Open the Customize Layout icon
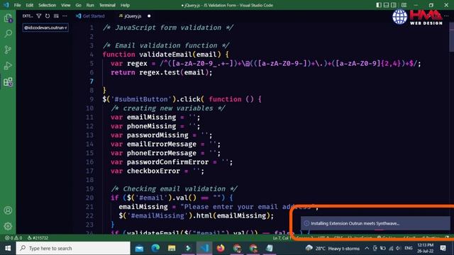Screen dimensions: 454x255 (404, 5)
